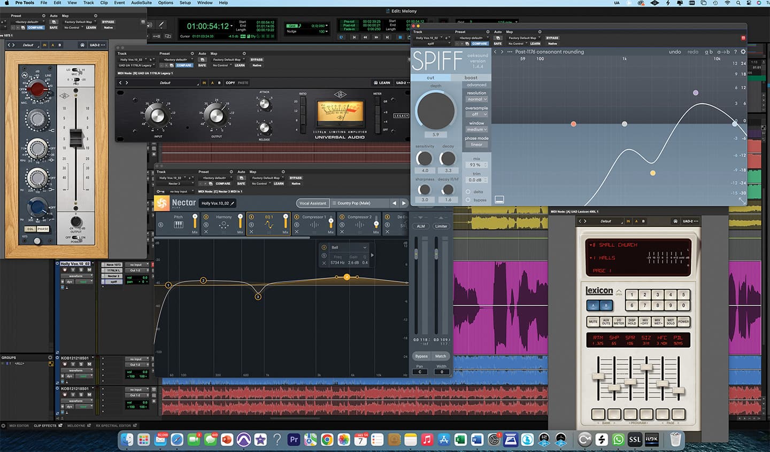
Task: Click the pencil icon next to Holly Vox.10_02
Action: [233, 203]
